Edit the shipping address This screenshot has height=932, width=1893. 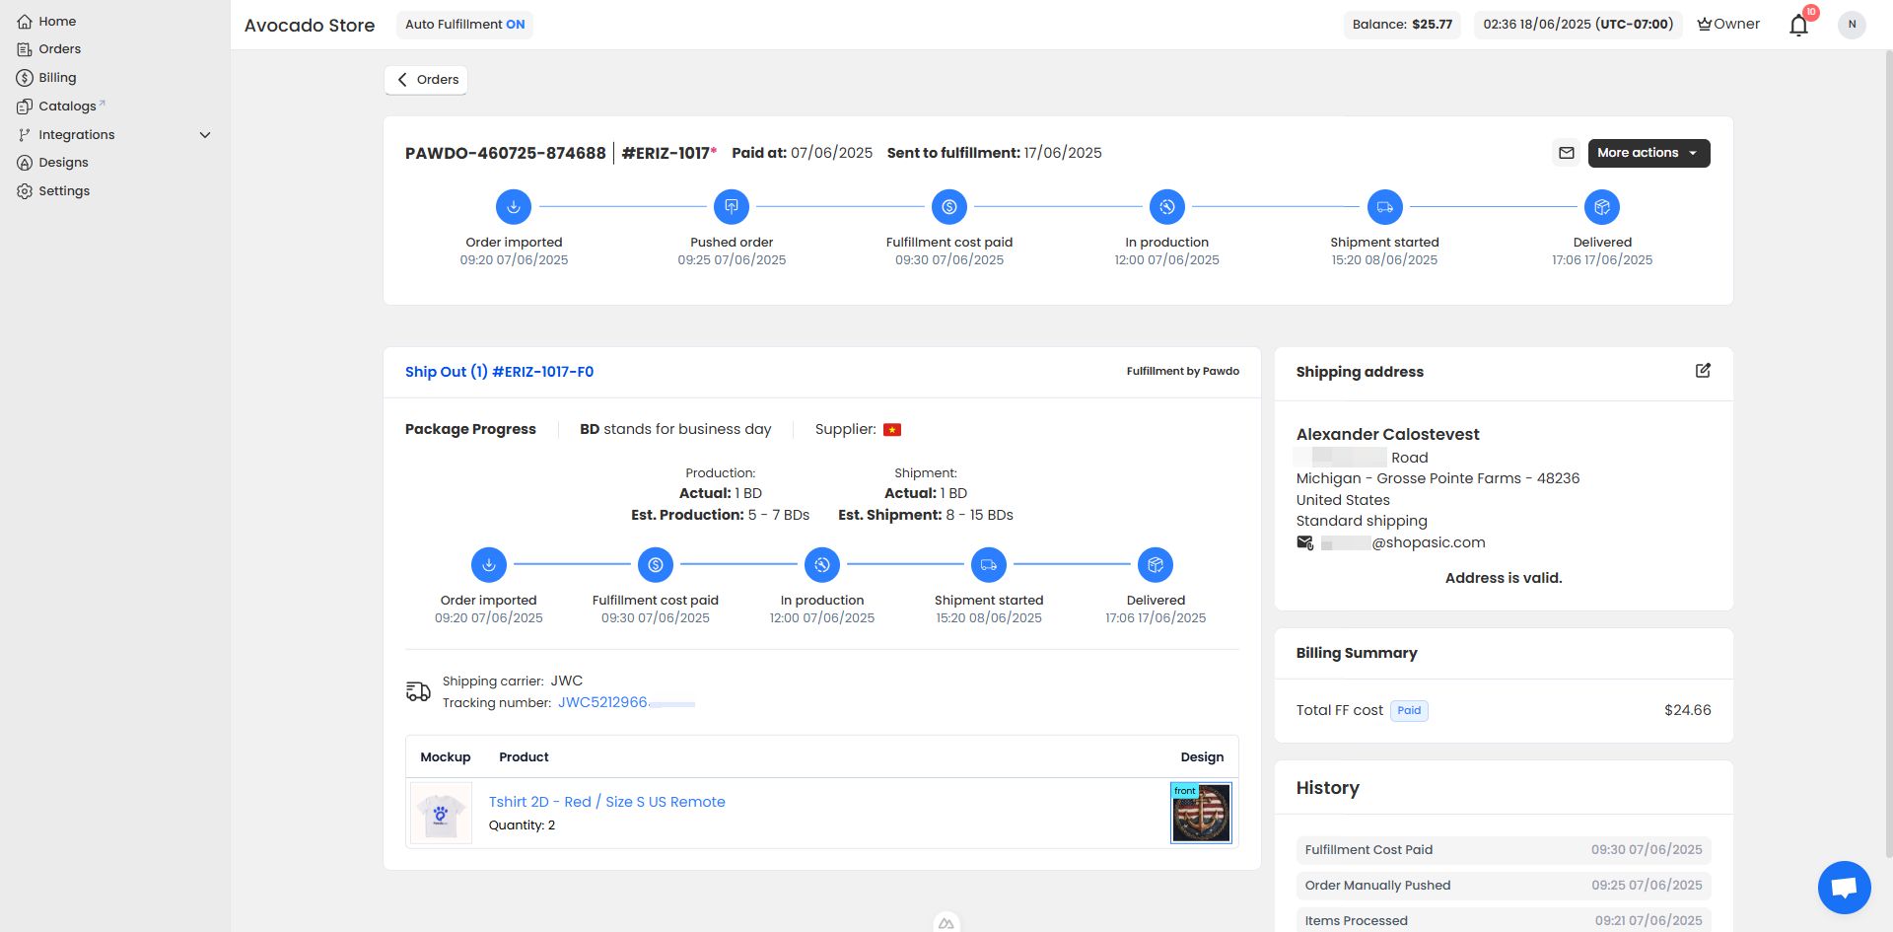point(1703,371)
